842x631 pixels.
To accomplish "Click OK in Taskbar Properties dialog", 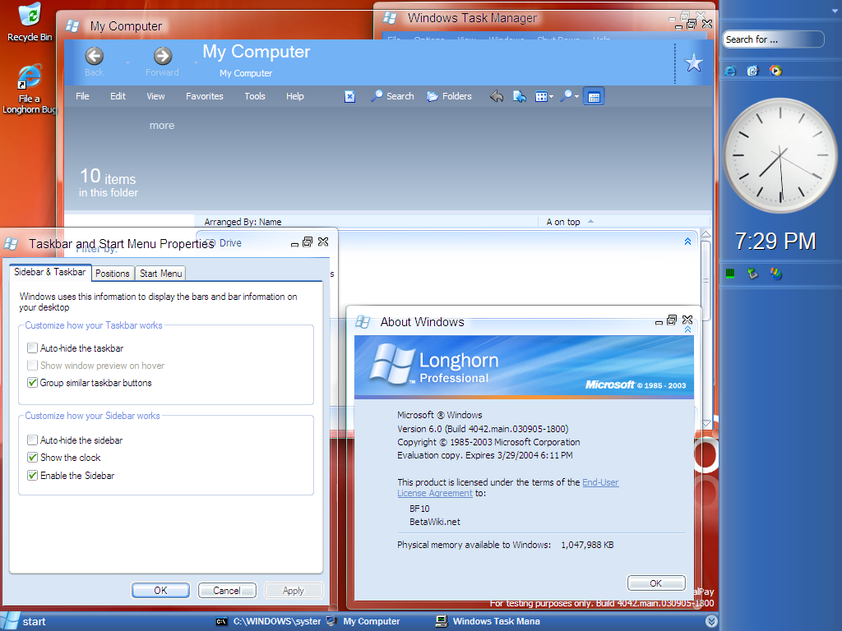I will point(160,590).
